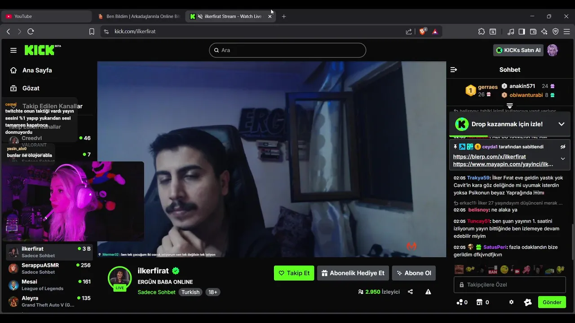Open Mesai channel in sidebar
Screen dimensions: 575x323
[49, 285]
